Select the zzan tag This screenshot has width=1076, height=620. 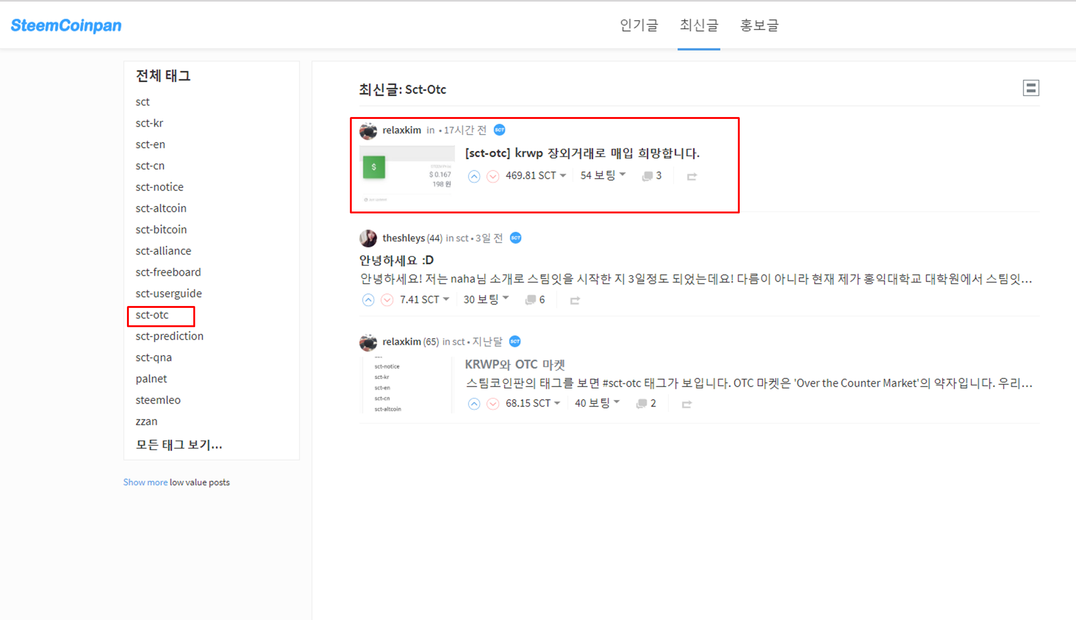[146, 421]
